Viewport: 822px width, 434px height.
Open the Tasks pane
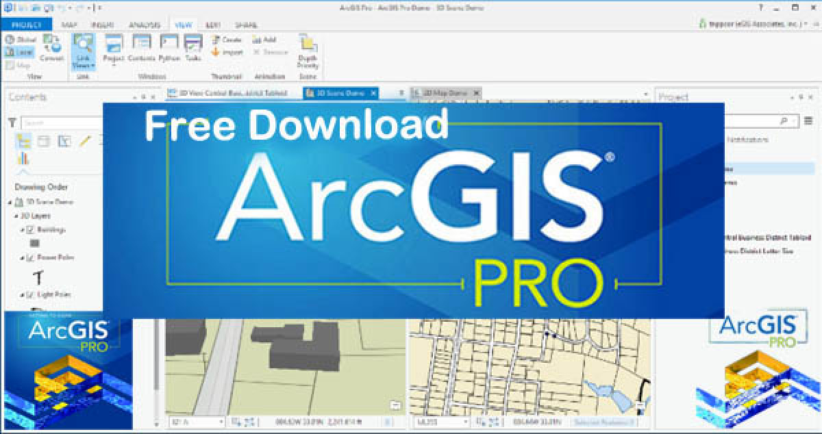pos(193,49)
